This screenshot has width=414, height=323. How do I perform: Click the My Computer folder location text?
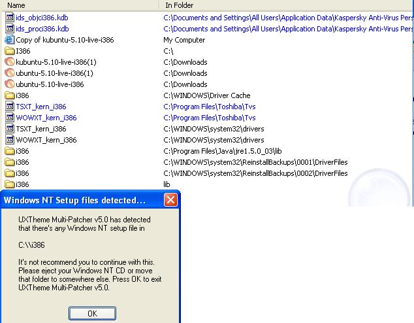tap(184, 40)
